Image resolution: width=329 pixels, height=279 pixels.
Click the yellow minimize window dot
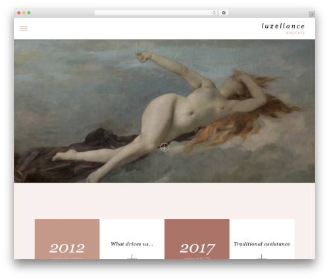tap(24, 13)
